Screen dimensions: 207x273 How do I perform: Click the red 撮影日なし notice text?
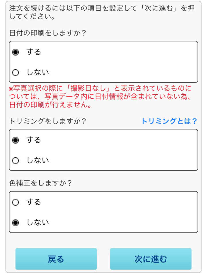pos(101,97)
